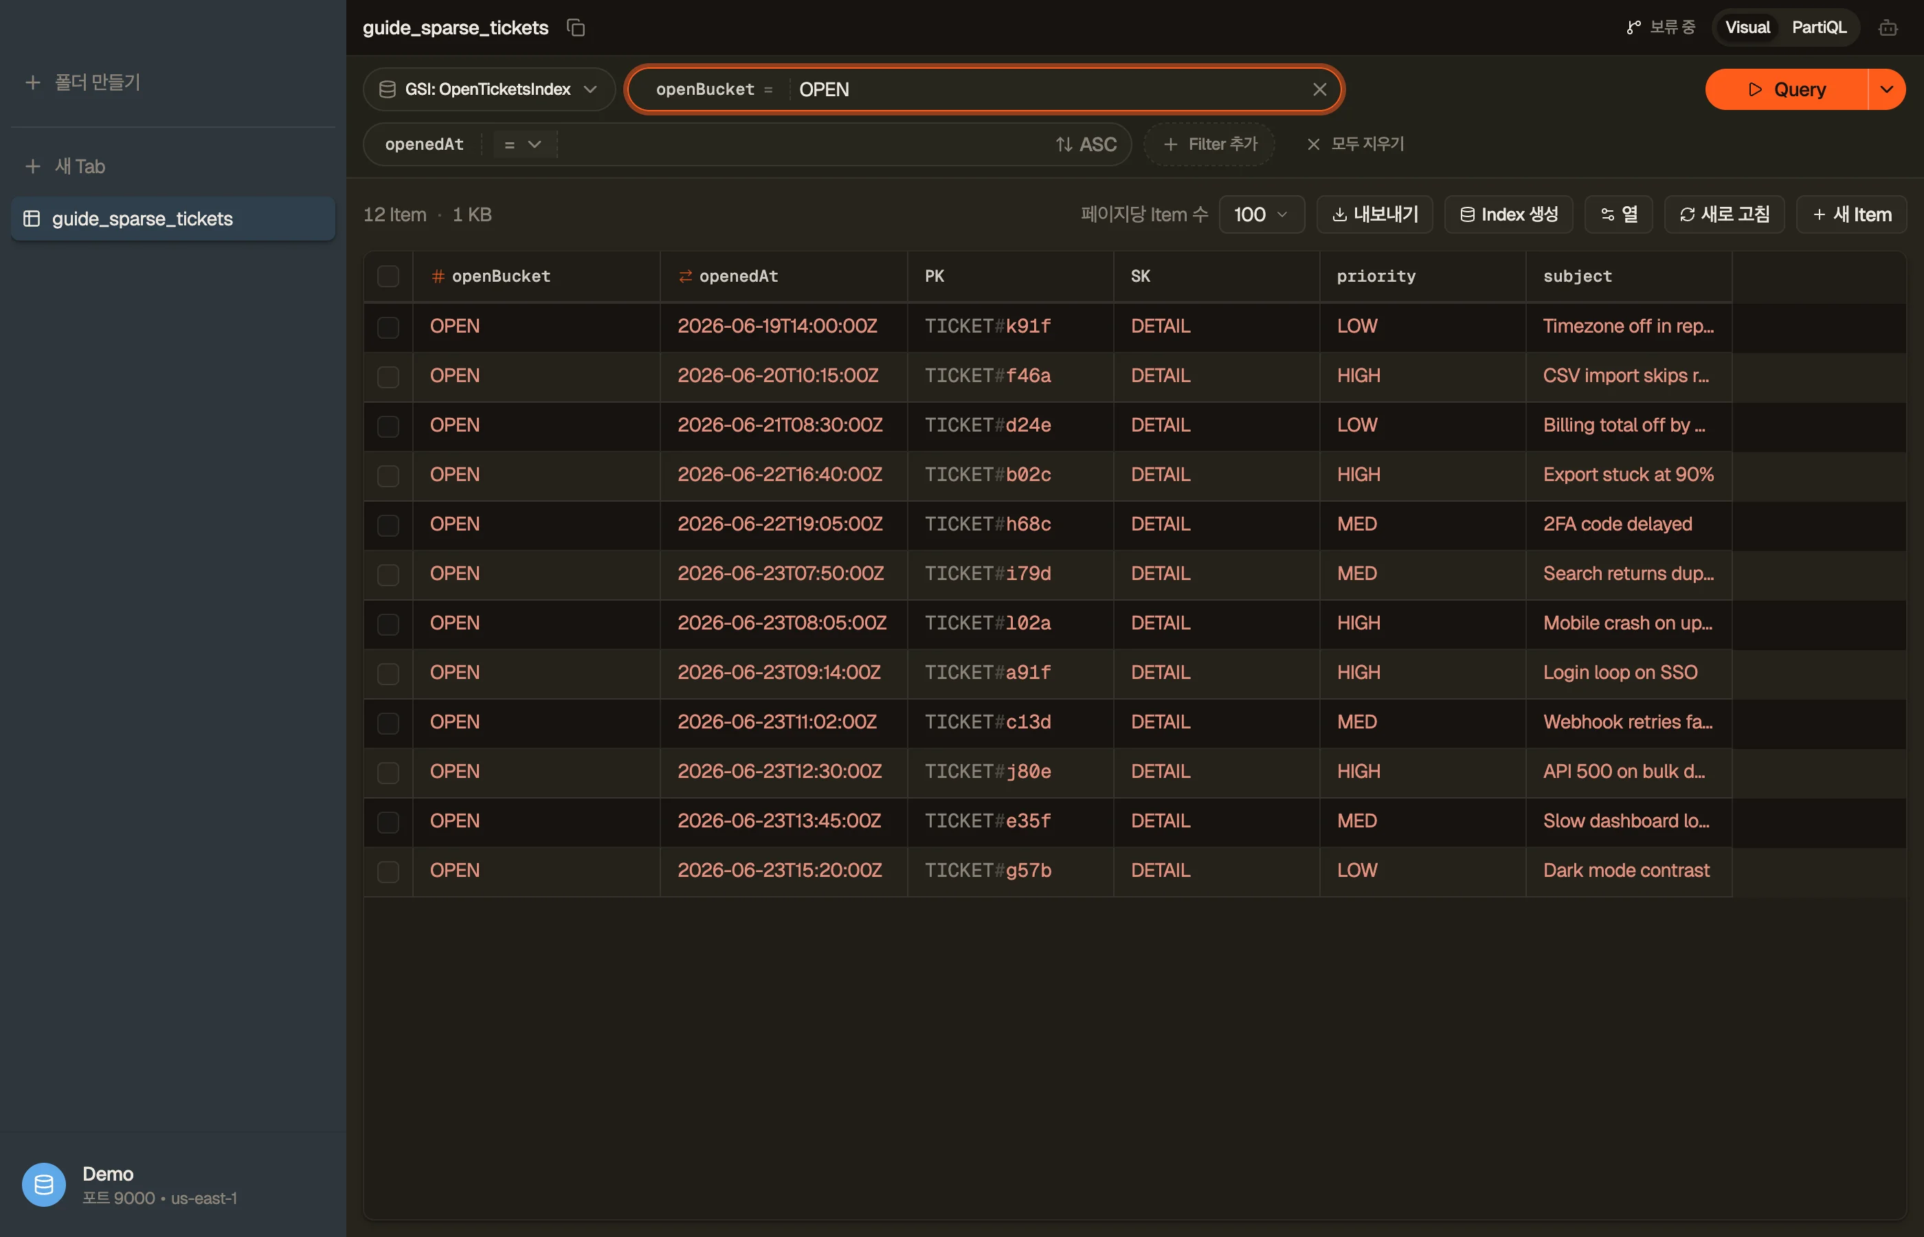Click the PK column header
1924x1237 pixels.
(1010, 276)
